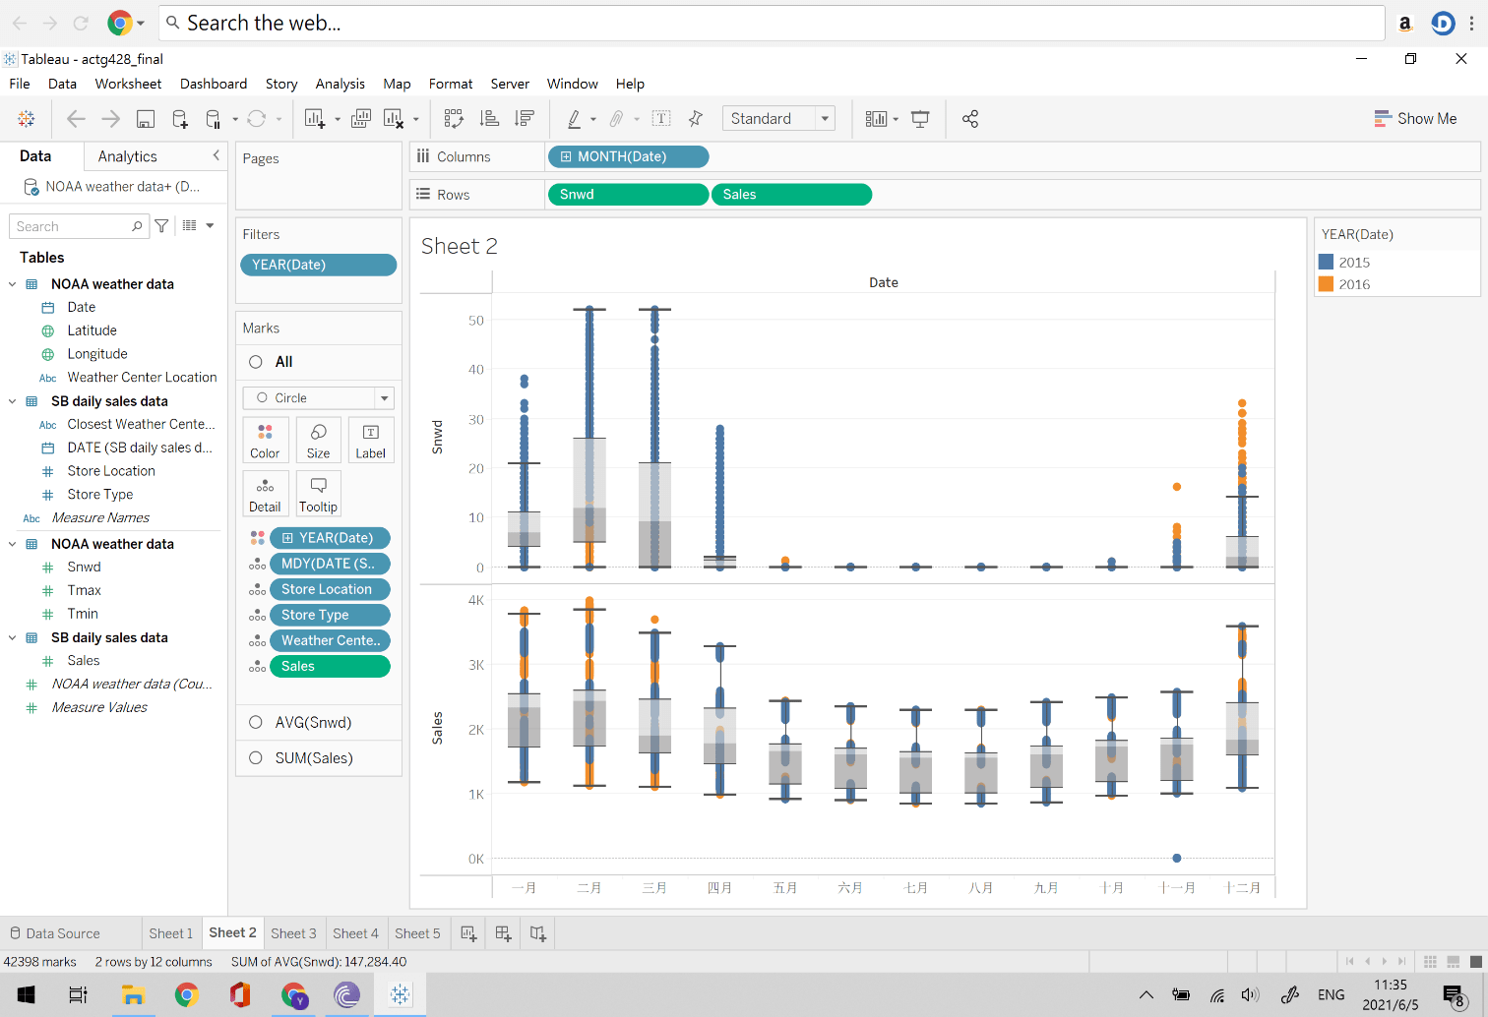Collapse the NOAA weather data table
The image size is (1488, 1017).
point(12,283)
